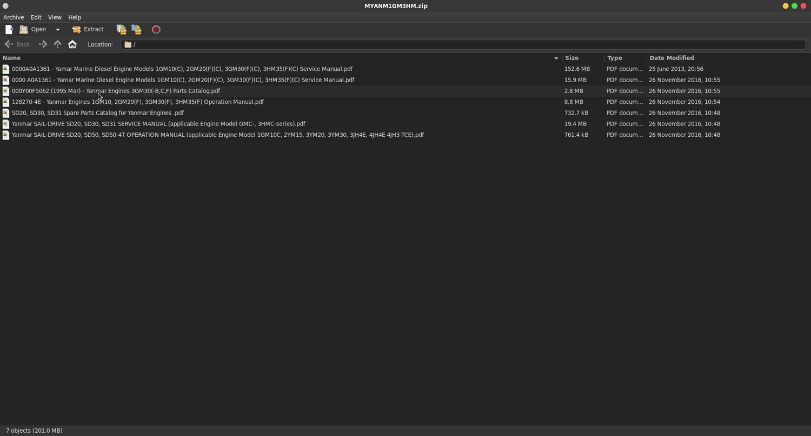
Task: Click the PDF icon beside SD20, SD30, SD31 Spare Parts Catalog
Action: [x=6, y=113]
